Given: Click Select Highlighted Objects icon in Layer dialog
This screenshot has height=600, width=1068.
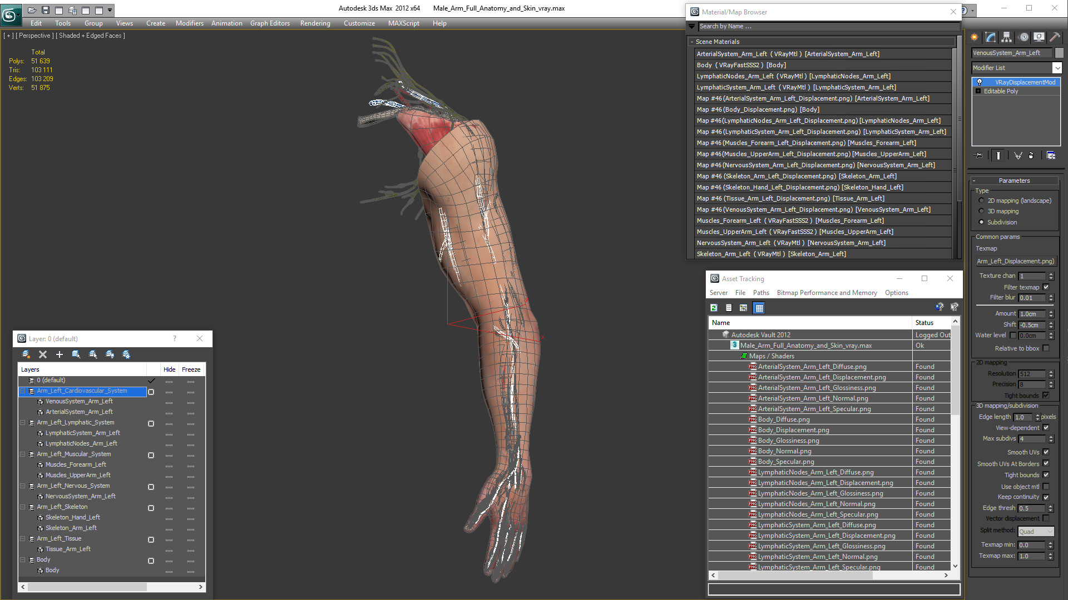Looking at the screenshot, I should pos(76,354).
